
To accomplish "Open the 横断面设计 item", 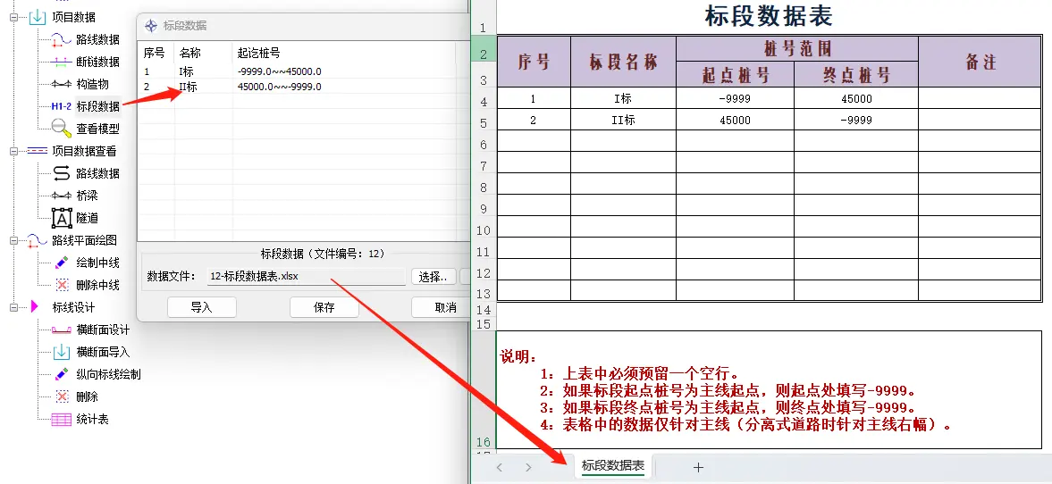I will point(102,330).
